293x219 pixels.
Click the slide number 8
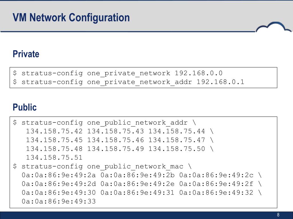[278, 215]
